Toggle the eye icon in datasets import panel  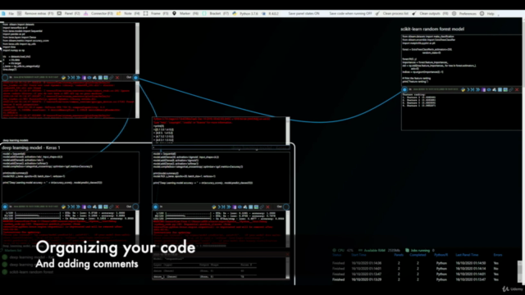(x=89, y=78)
